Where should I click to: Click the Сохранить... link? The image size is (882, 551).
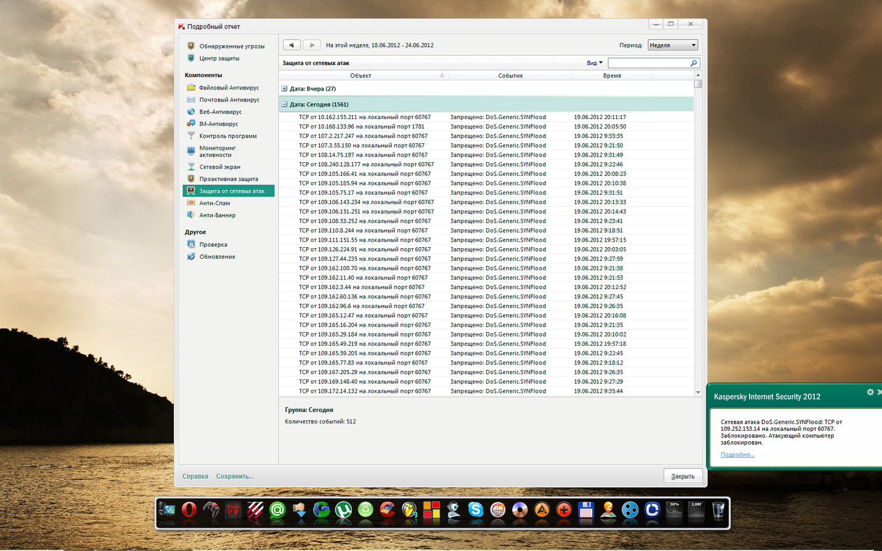[235, 477]
